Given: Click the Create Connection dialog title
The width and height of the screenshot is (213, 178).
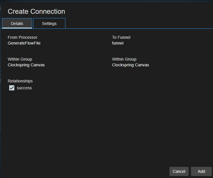Looking at the screenshot, I should [36, 11].
